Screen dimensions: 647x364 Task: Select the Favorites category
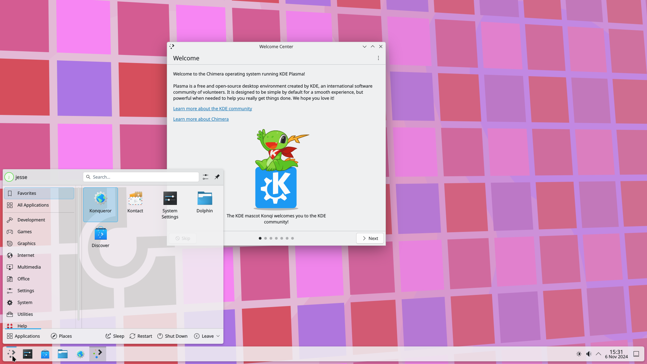(39, 193)
